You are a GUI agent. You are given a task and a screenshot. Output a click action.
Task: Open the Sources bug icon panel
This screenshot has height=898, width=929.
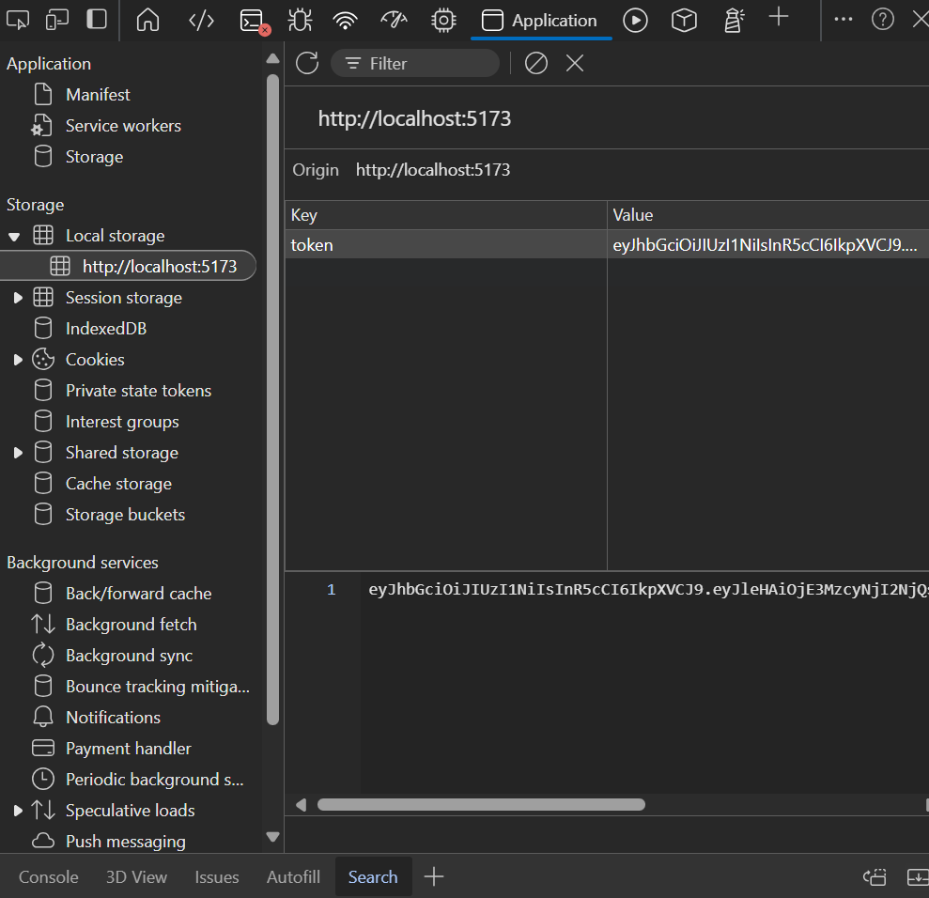(300, 20)
